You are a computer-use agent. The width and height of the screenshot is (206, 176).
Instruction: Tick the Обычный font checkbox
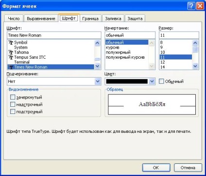pos(161,81)
